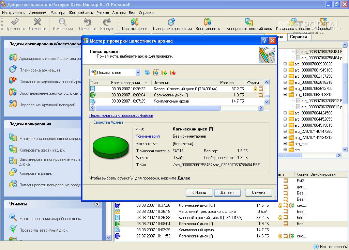349x250 pixels.
Task: Expand the arc_270707140147265 folder
Action: tap(285, 131)
